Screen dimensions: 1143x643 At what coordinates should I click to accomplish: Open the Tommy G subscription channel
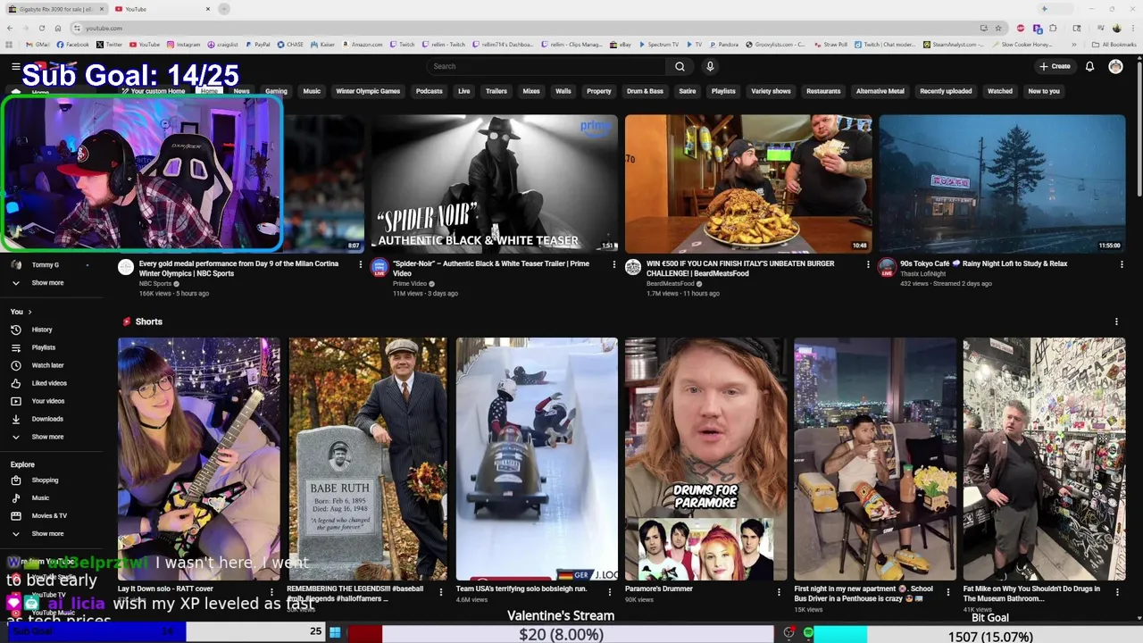(x=45, y=264)
